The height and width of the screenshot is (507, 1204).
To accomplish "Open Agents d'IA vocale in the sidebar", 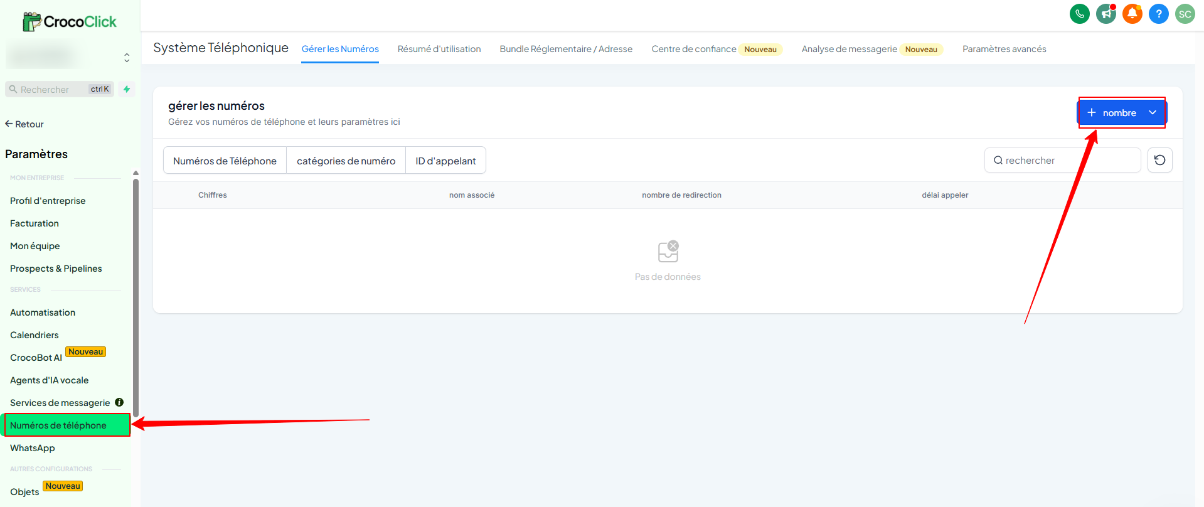I will coord(50,380).
